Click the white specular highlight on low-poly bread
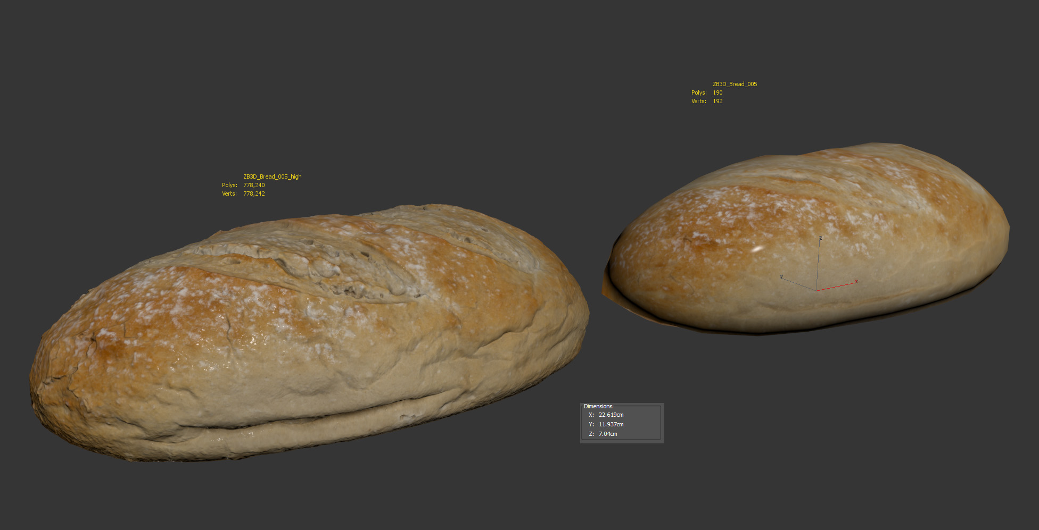The image size is (1039, 530). [x=756, y=248]
